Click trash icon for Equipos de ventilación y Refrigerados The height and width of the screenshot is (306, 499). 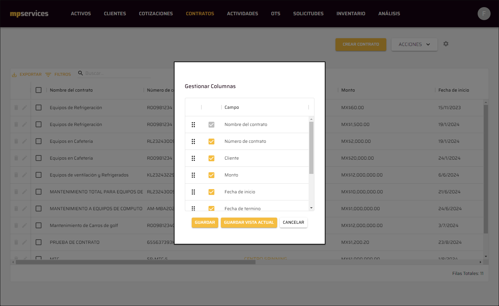(16, 175)
